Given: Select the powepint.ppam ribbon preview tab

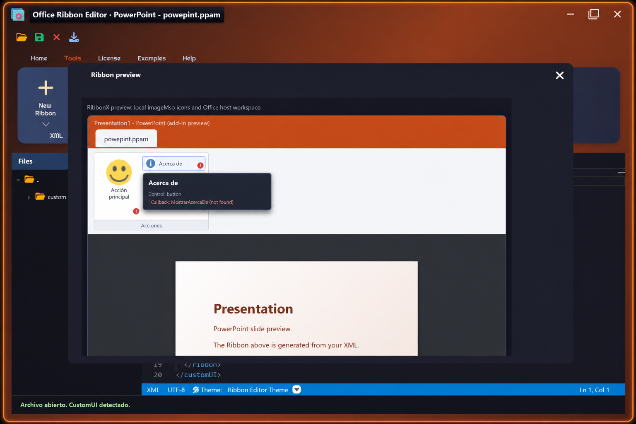Looking at the screenshot, I should [x=126, y=139].
